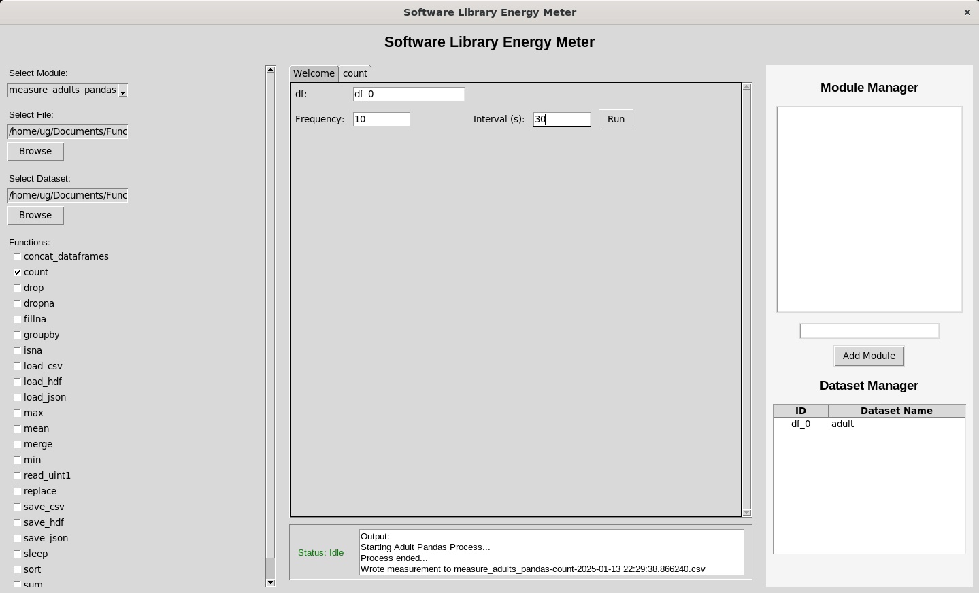Browse for a module file

pyautogui.click(x=35, y=151)
